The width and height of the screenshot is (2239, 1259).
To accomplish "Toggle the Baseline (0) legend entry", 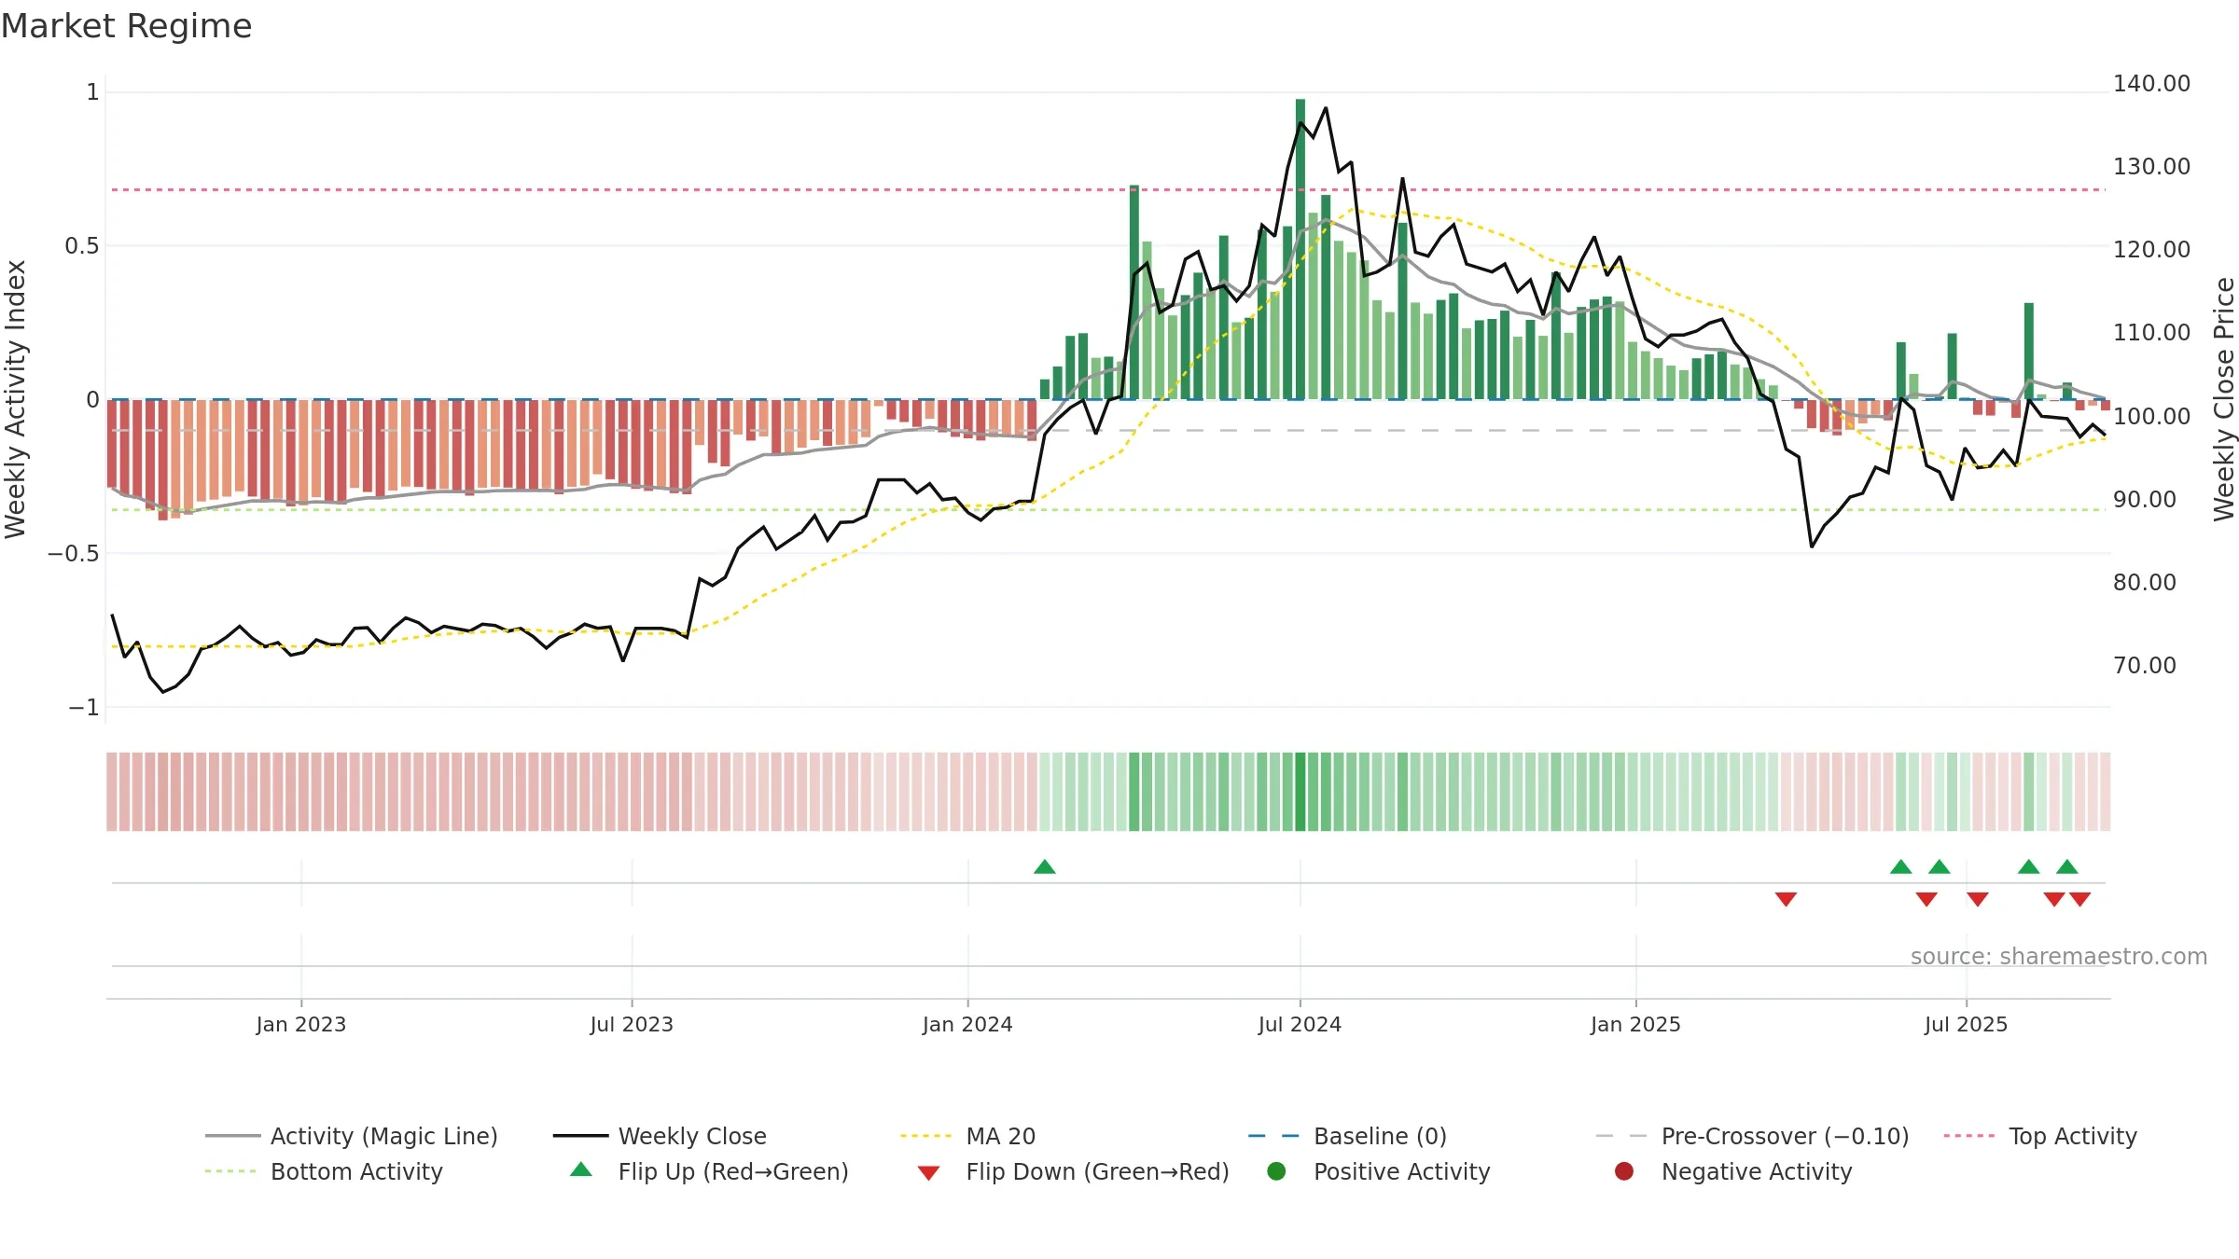I will [1347, 1136].
